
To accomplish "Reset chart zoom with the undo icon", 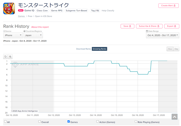I will (x=5, y=57).
